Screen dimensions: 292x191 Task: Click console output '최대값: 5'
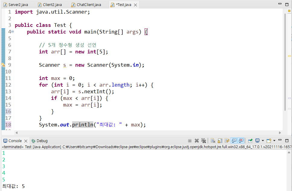point(13,186)
